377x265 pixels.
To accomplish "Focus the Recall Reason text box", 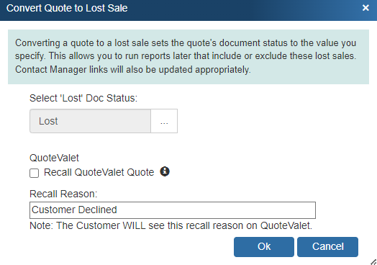I will [x=173, y=210].
